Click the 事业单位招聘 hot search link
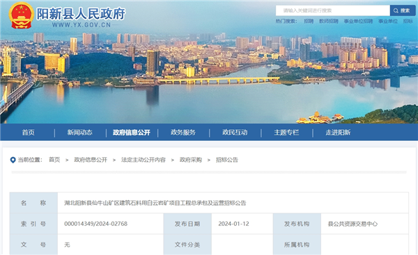This screenshot has height=255, width=418. click(358, 22)
